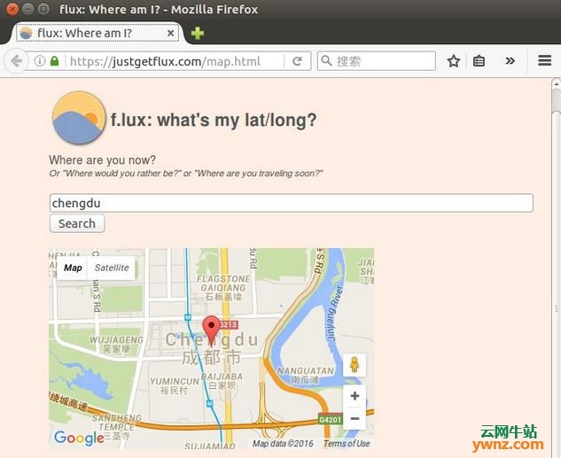
Task: Click the green padlock security icon
Action: (x=54, y=61)
